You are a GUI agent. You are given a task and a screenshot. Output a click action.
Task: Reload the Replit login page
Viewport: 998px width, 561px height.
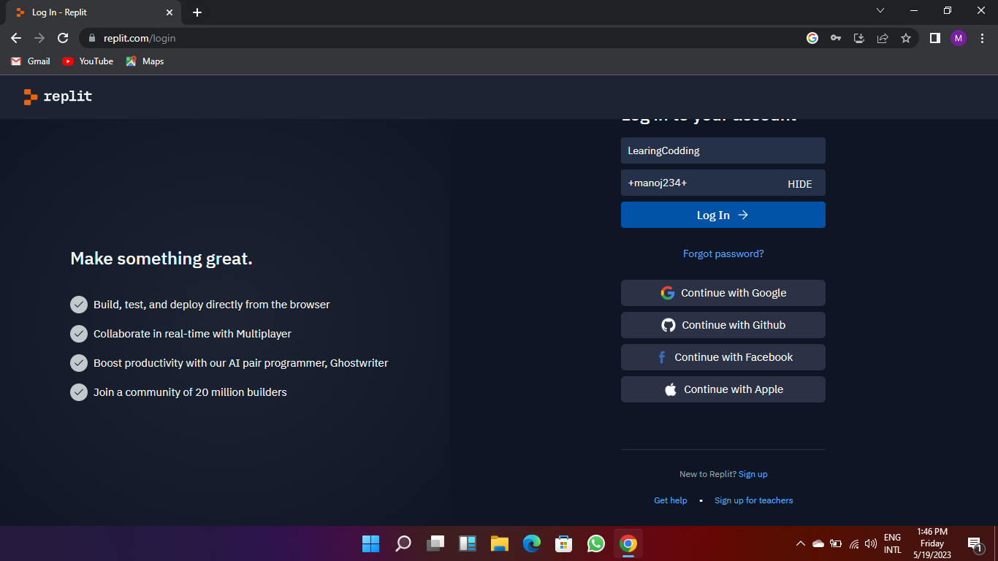click(63, 38)
